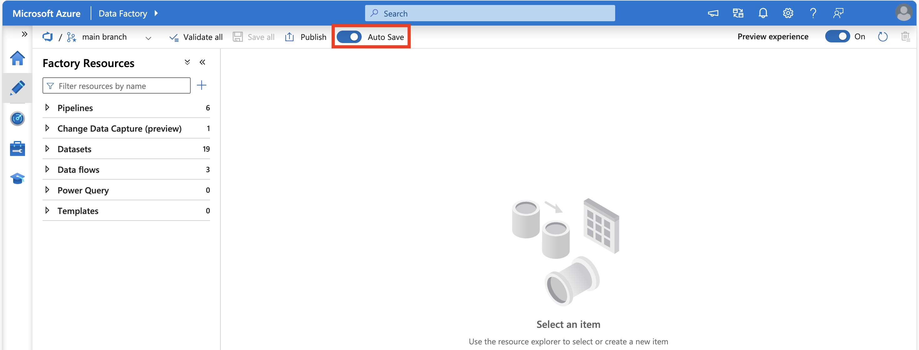Click the refresh icon next to Preview experience
The image size is (919, 350).
click(883, 37)
